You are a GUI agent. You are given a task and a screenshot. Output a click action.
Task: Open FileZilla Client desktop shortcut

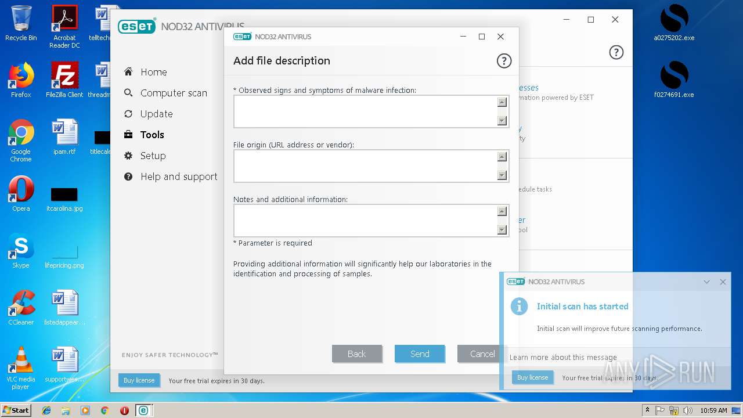coord(64,80)
